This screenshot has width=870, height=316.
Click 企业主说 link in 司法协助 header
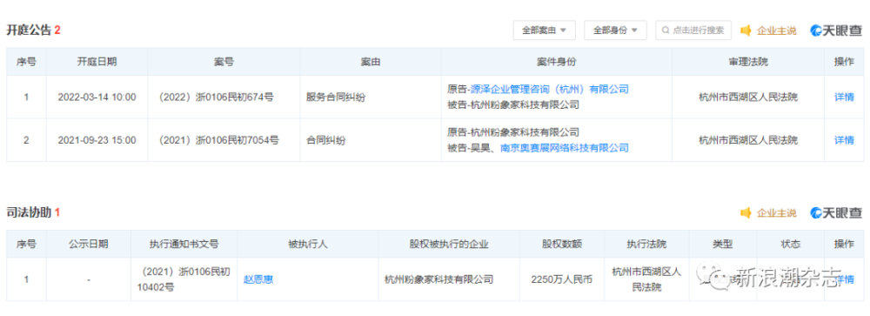[x=777, y=213]
